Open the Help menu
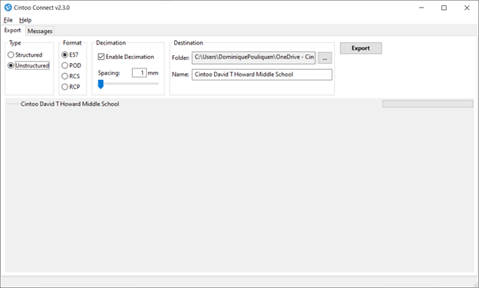479x288 pixels. [x=25, y=20]
